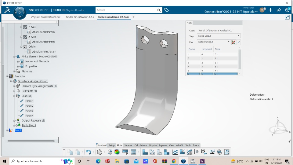The height and width of the screenshot is (165, 293).
Task: Click the 3DS logo icon at top left
Action: (7, 10)
